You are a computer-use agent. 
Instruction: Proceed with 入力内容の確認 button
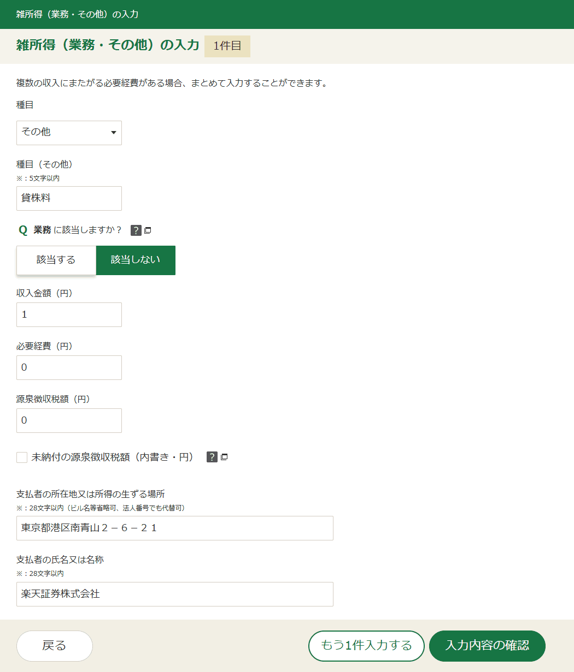pyautogui.click(x=487, y=646)
